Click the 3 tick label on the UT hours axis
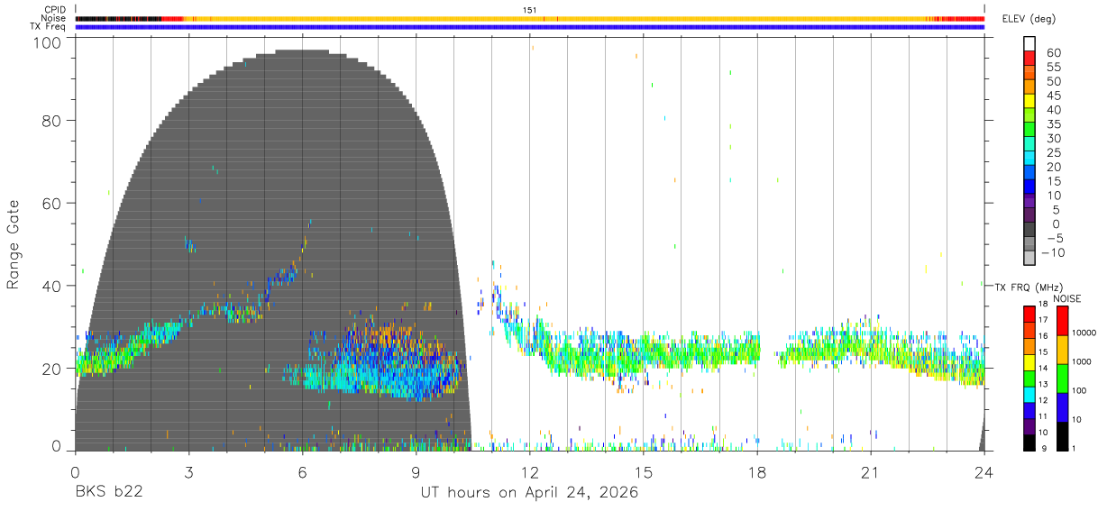This screenshot has width=1107, height=511. coord(188,471)
